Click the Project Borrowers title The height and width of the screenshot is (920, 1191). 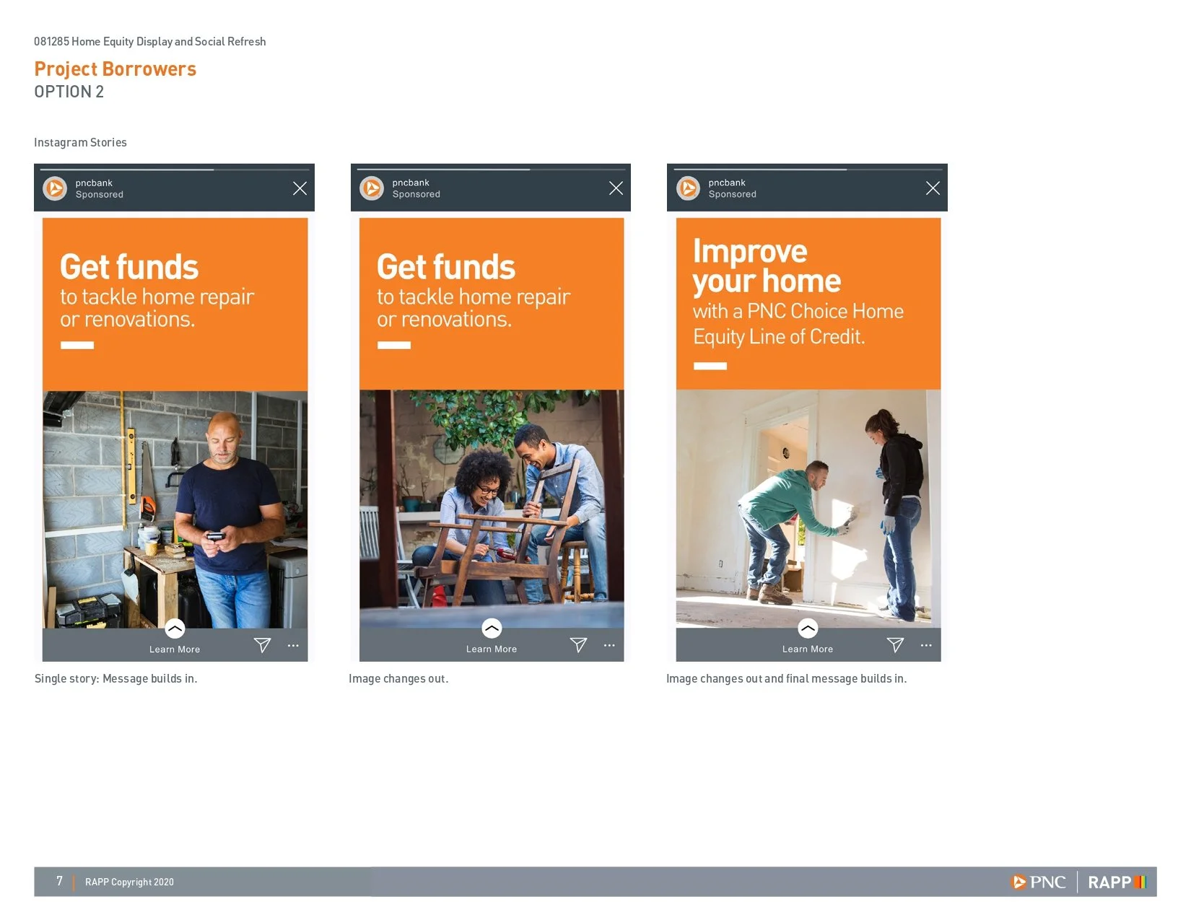pos(115,69)
